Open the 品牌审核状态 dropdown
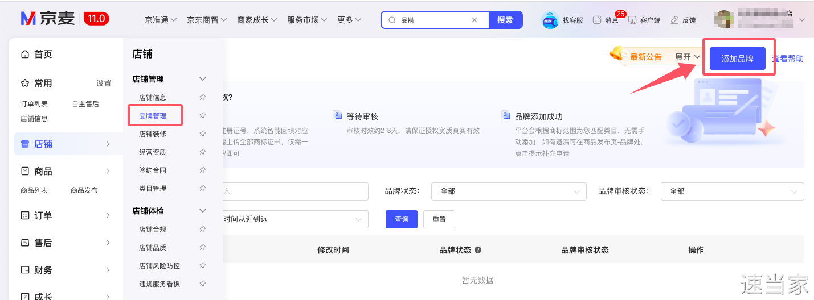 732,191
